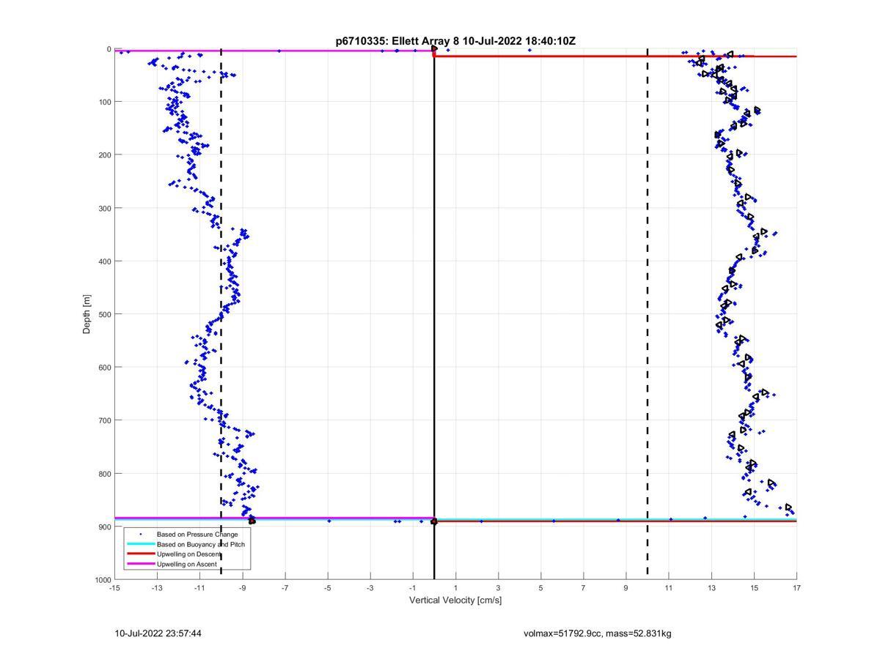This screenshot has width=880, height=651.
Task: Click the timestamp '10-Jul-2022 23:57:44'
Action: point(158,633)
